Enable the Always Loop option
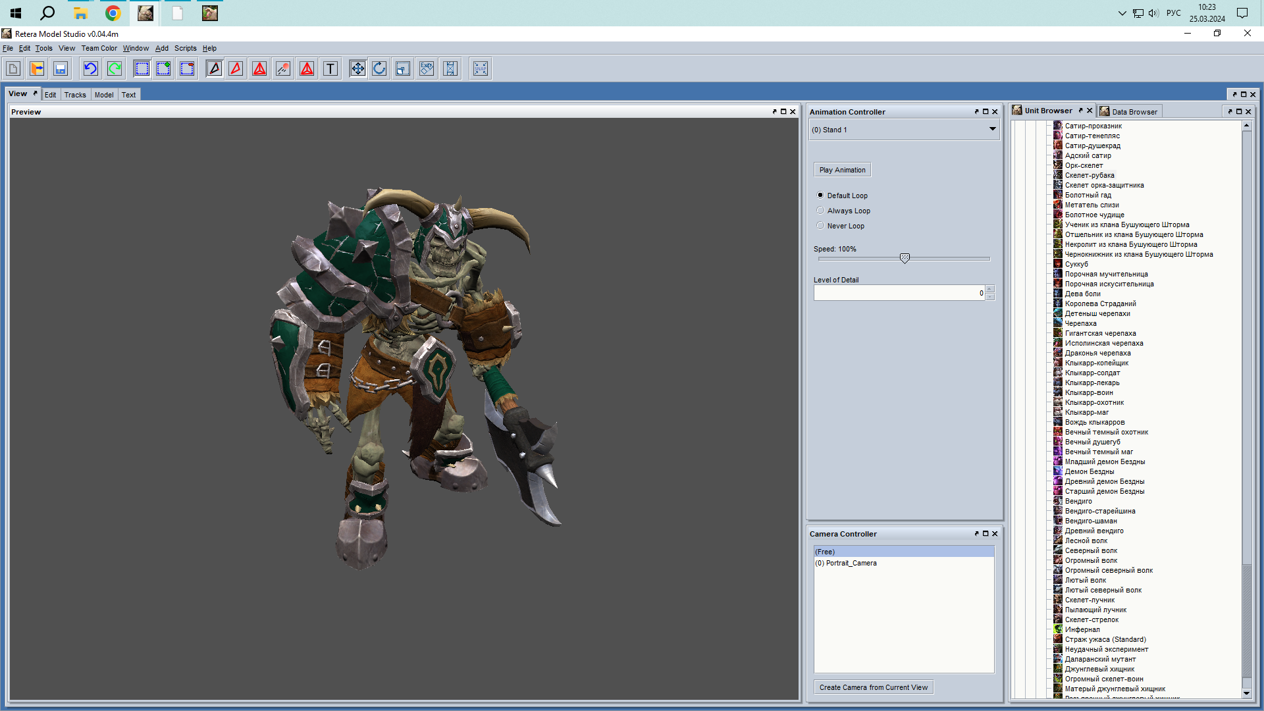The width and height of the screenshot is (1264, 711). coord(820,211)
